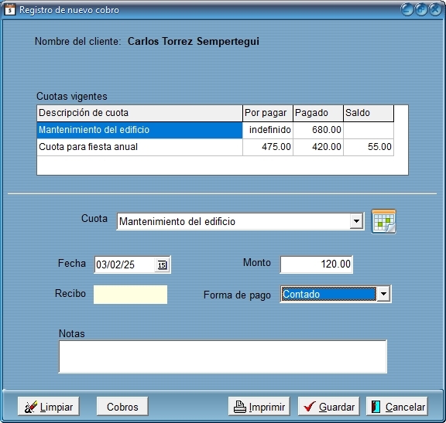
Task: Save the payment with Guardar
Action: click(x=329, y=407)
